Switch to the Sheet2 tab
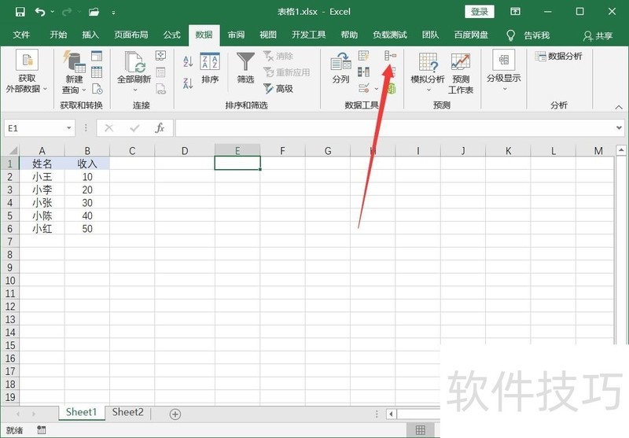 pyautogui.click(x=127, y=412)
